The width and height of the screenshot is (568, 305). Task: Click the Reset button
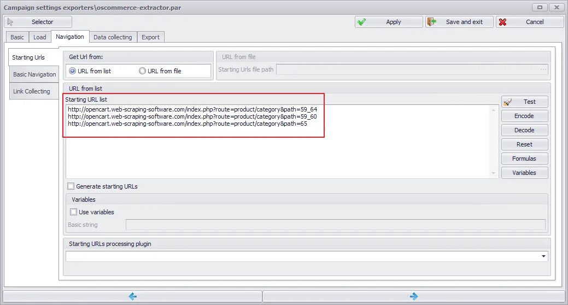coord(524,144)
